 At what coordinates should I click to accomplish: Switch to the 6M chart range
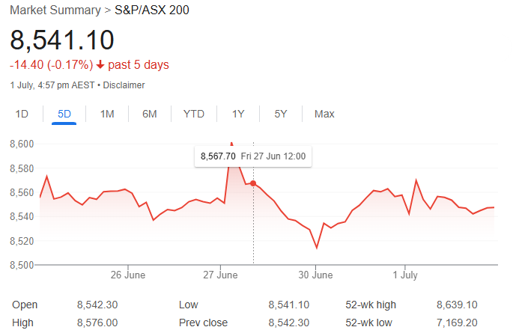150,114
